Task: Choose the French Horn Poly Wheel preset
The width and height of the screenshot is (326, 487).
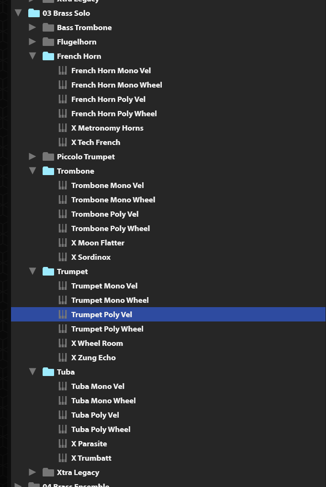Action: point(168,114)
